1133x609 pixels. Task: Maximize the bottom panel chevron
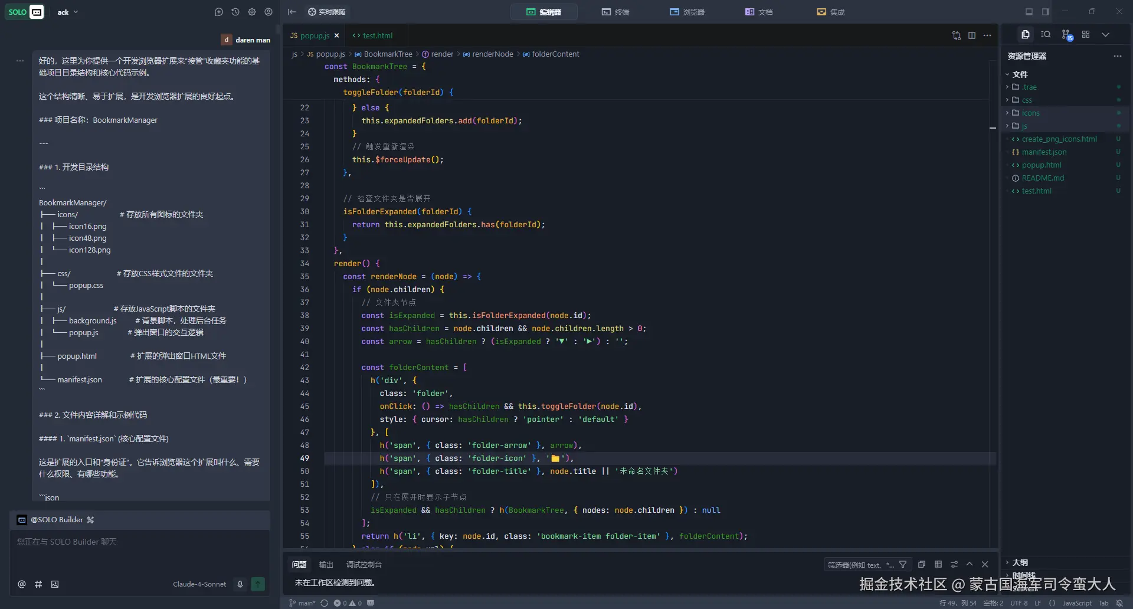tap(970, 565)
